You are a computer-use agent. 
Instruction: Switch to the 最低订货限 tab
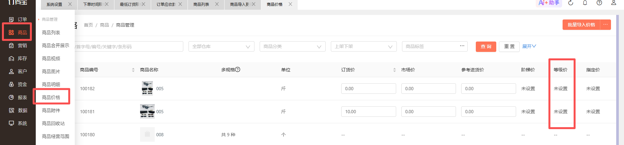point(129,5)
